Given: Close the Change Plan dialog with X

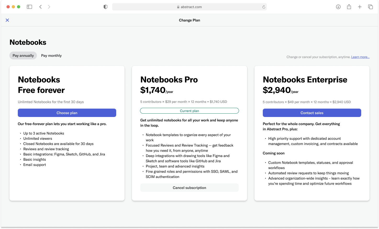Looking at the screenshot, I should click(x=7, y=20).
